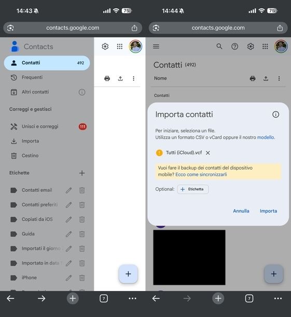Open the iPhone label
This screenshot has width=291, height=317.
coord(29,278)
